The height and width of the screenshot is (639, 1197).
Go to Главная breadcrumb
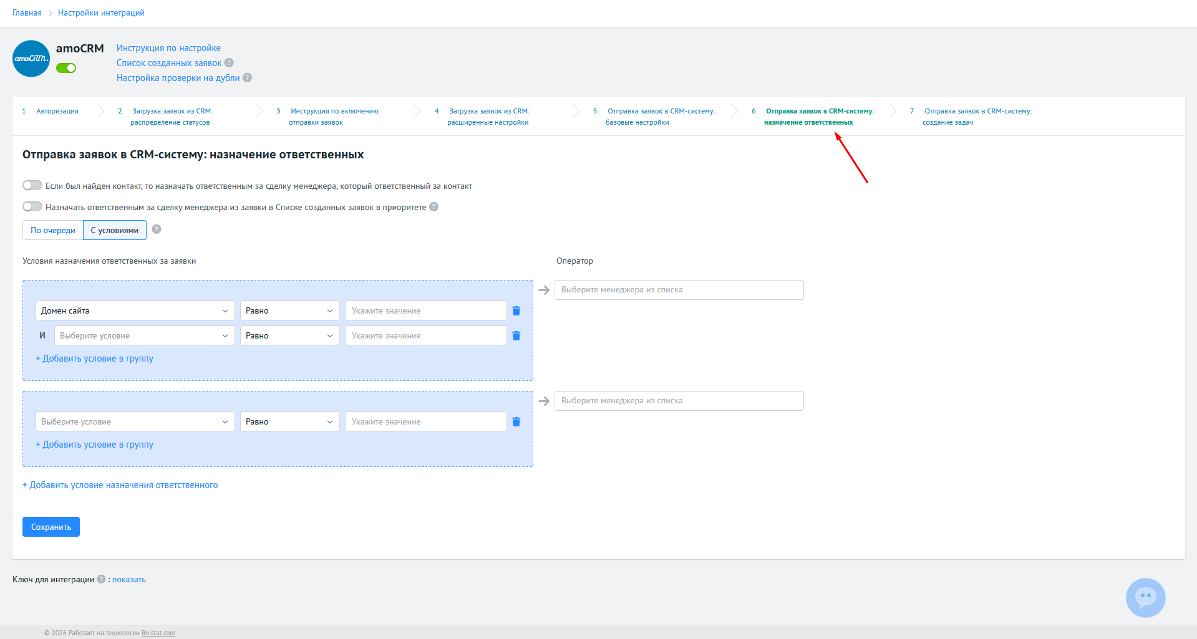coord(27,12)
